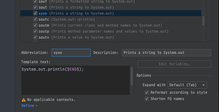Click inside the Template text editor
Screen dimensions: 219x112
[75, 80]
